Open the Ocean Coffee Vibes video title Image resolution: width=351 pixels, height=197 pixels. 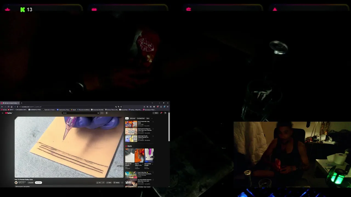click(145, 173)
